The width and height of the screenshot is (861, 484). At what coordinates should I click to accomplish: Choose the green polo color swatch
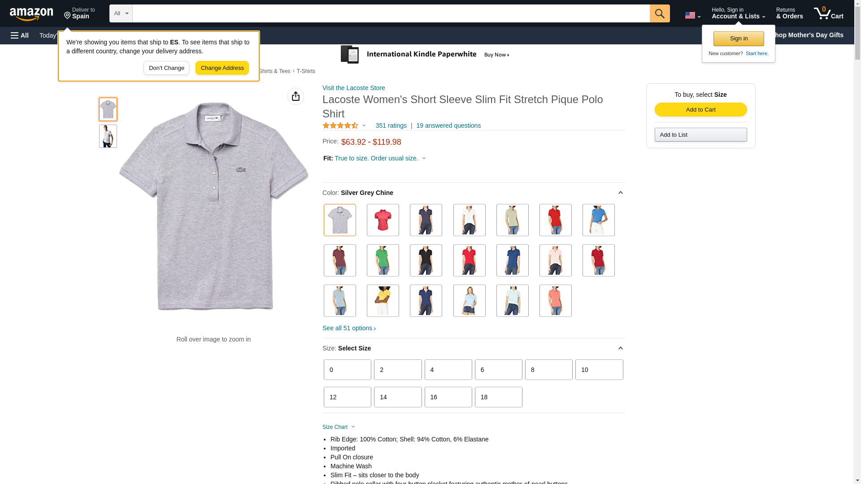pos(383,260)
